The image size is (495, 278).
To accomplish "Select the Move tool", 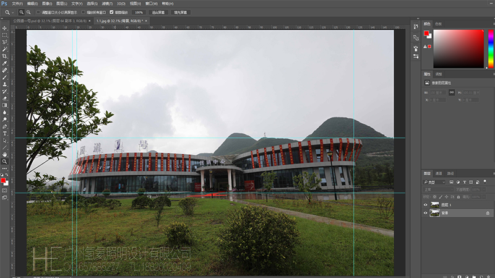I will pyautogui.click(x=5, y=28).
